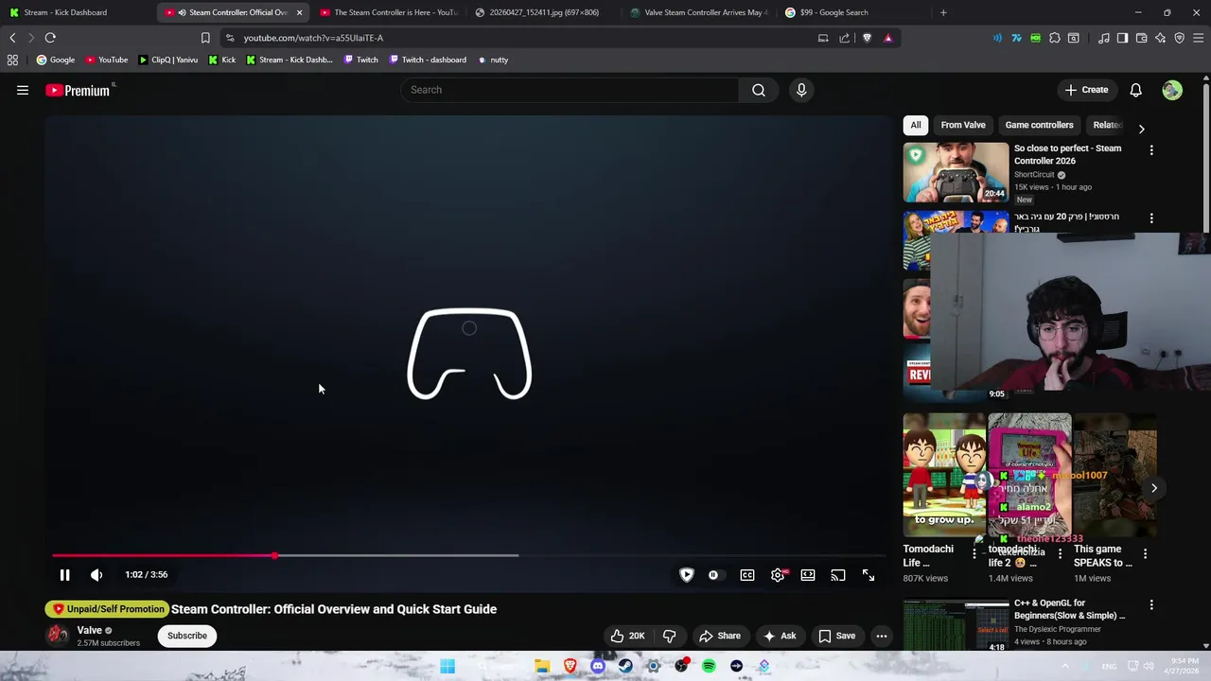Like the video with 20K thumbs up

628,636
